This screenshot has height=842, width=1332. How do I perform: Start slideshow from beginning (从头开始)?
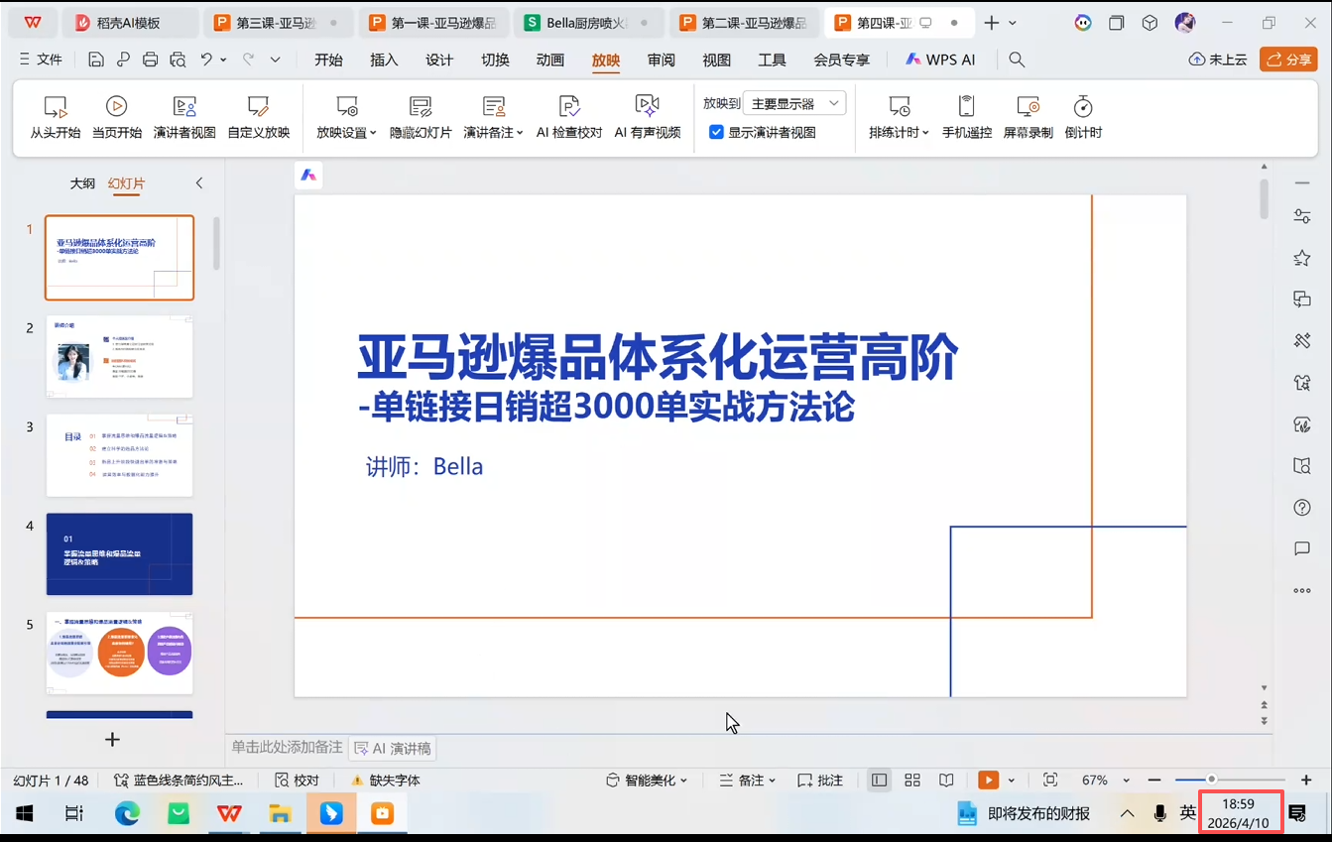55,117
